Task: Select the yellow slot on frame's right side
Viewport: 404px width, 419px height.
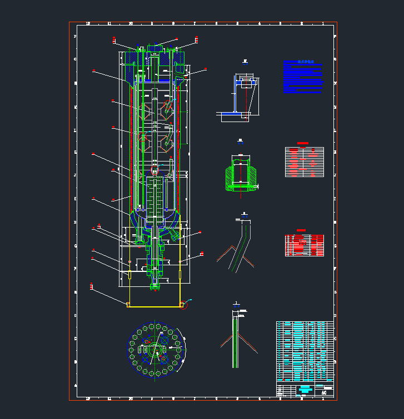Action: pyautogui.click(x=180, y=274)
